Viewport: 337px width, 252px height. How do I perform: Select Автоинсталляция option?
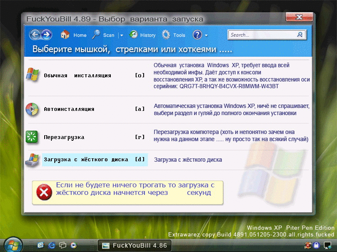click(69, 109)
